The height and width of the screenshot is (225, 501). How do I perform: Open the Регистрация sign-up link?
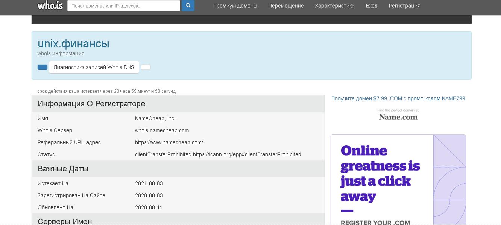tap(404, 6)
